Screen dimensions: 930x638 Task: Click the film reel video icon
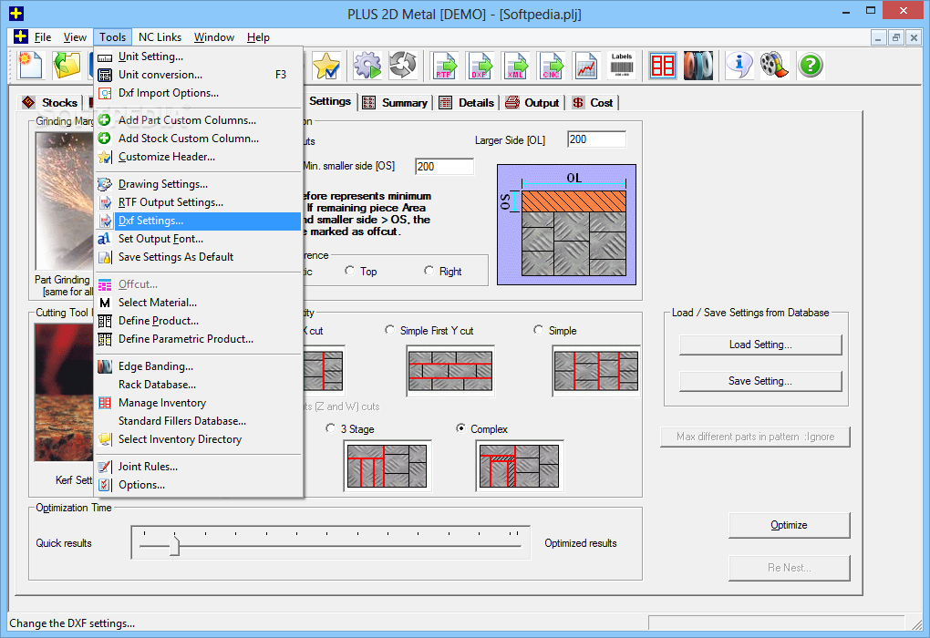(775, 66)
